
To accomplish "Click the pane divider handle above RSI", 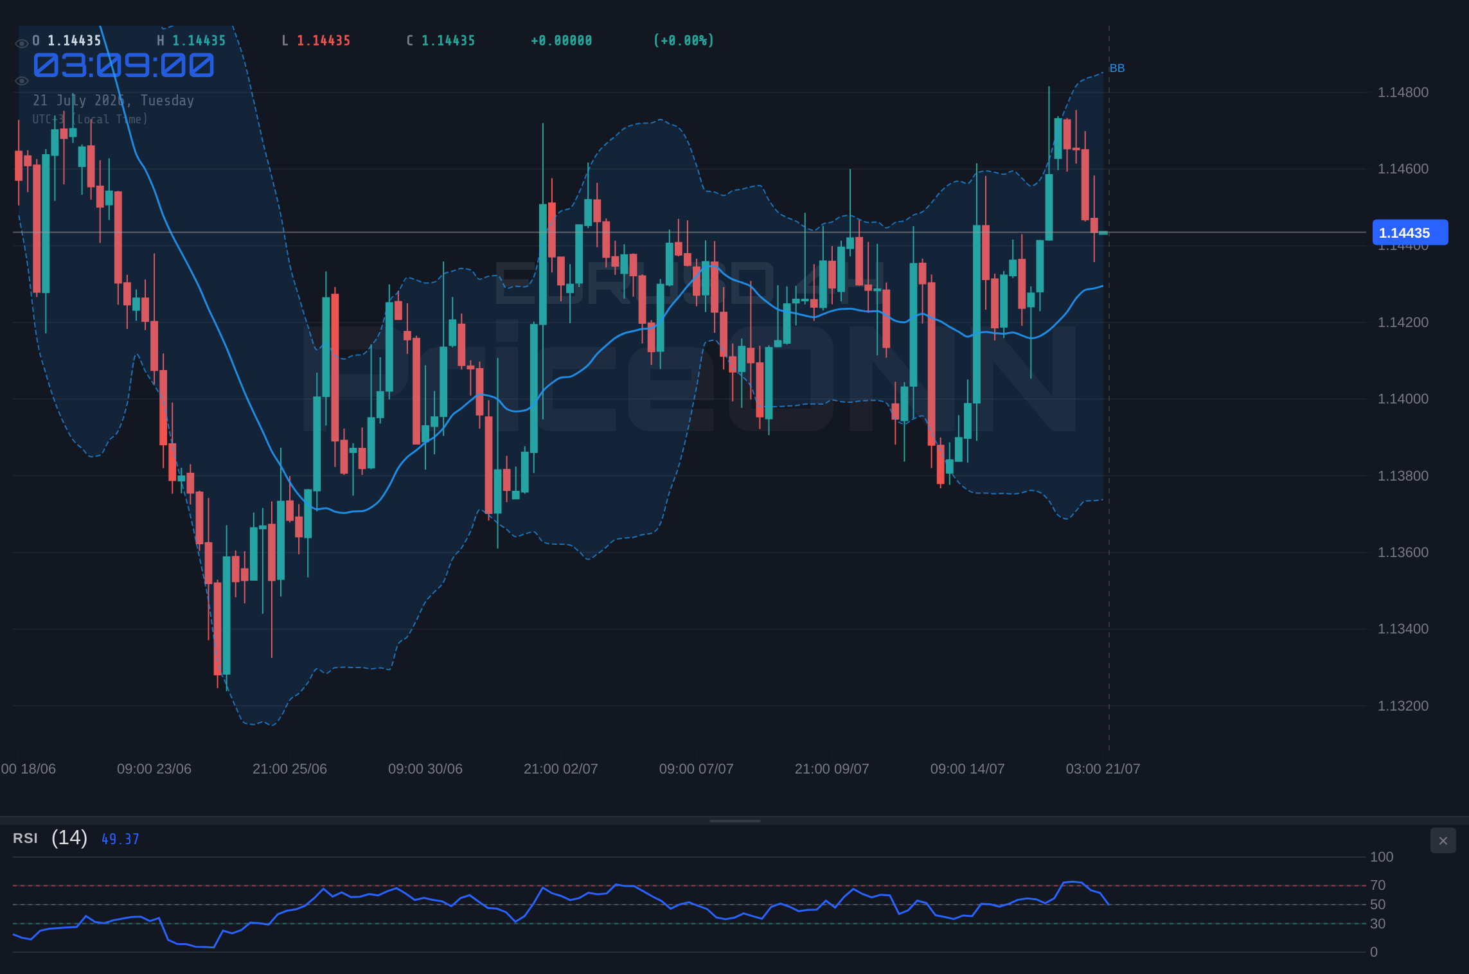I will point(734,820).
